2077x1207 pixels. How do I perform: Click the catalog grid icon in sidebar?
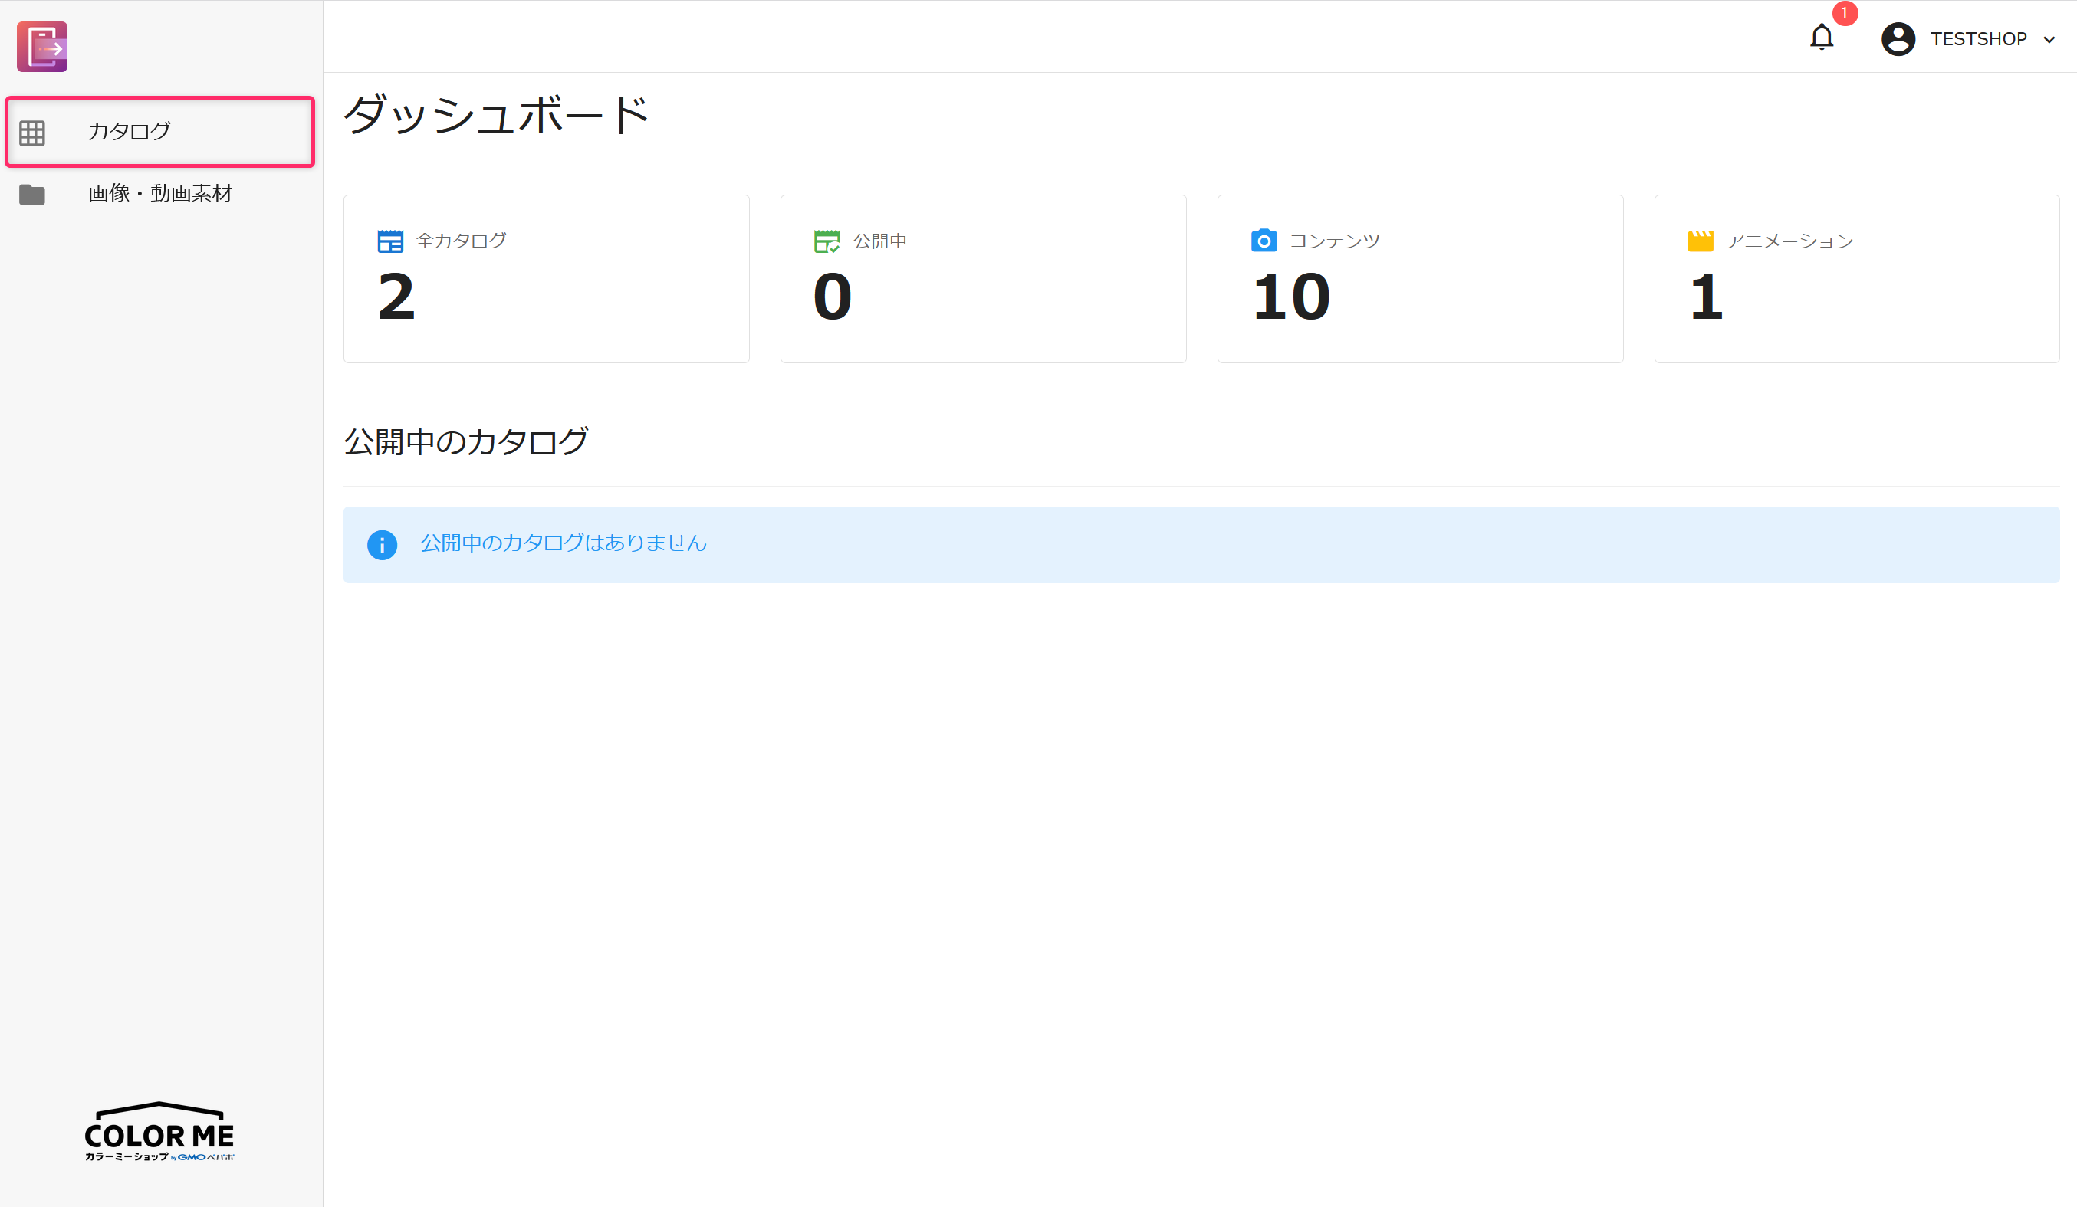(32, 133)
